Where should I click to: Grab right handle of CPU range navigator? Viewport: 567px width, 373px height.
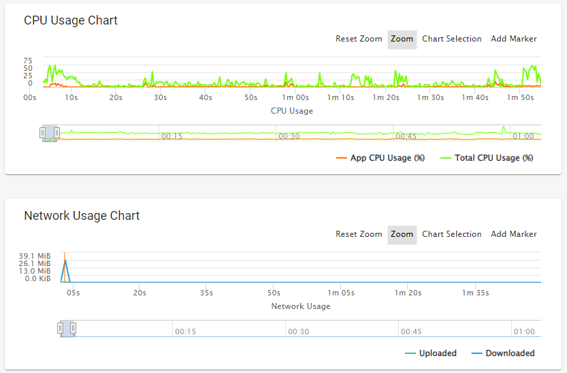click(x=56, y=133)
